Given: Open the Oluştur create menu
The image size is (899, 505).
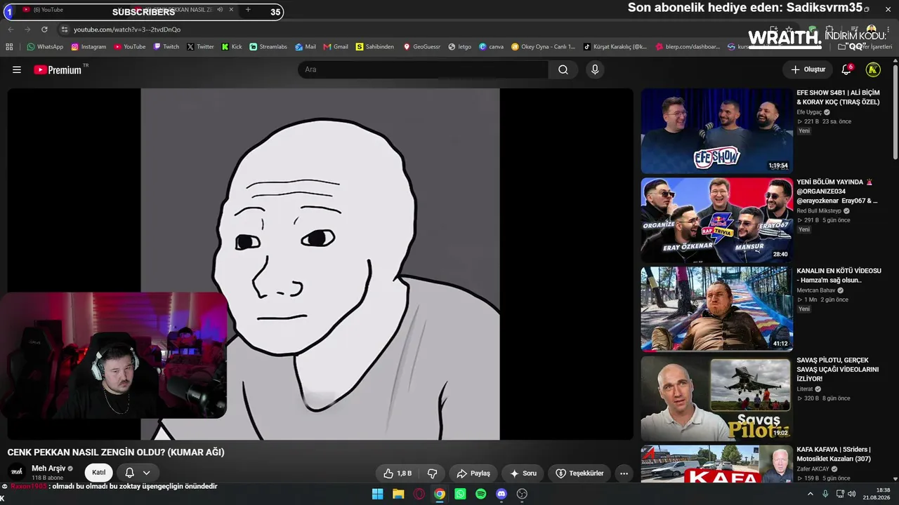Looking at the screenshot, I should pyautogui.click(x=808, y=69).
